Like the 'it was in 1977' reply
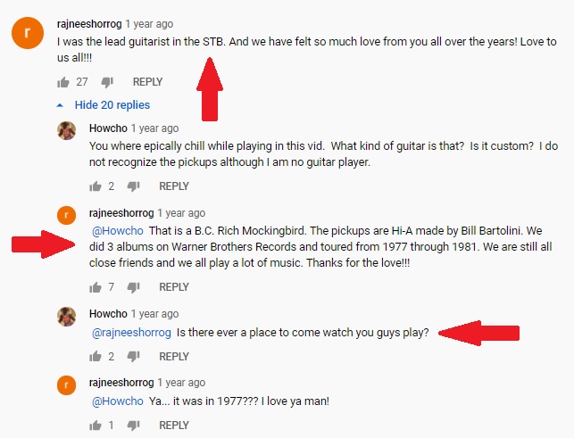Viewport: 574px width, 438px height. click(x=96, y=426)
